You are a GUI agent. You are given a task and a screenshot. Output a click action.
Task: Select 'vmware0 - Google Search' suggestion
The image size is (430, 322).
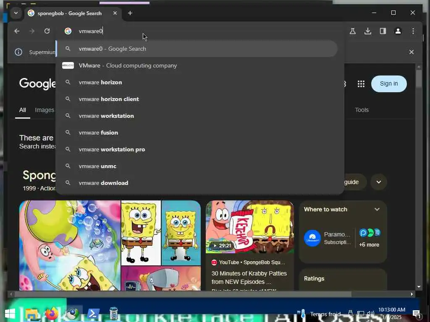[197, 49]
